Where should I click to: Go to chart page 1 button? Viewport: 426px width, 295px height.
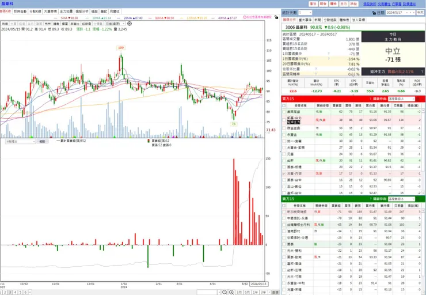point(1,292)
